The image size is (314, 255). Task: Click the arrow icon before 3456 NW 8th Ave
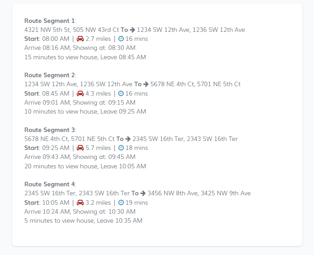pos(143,193)
